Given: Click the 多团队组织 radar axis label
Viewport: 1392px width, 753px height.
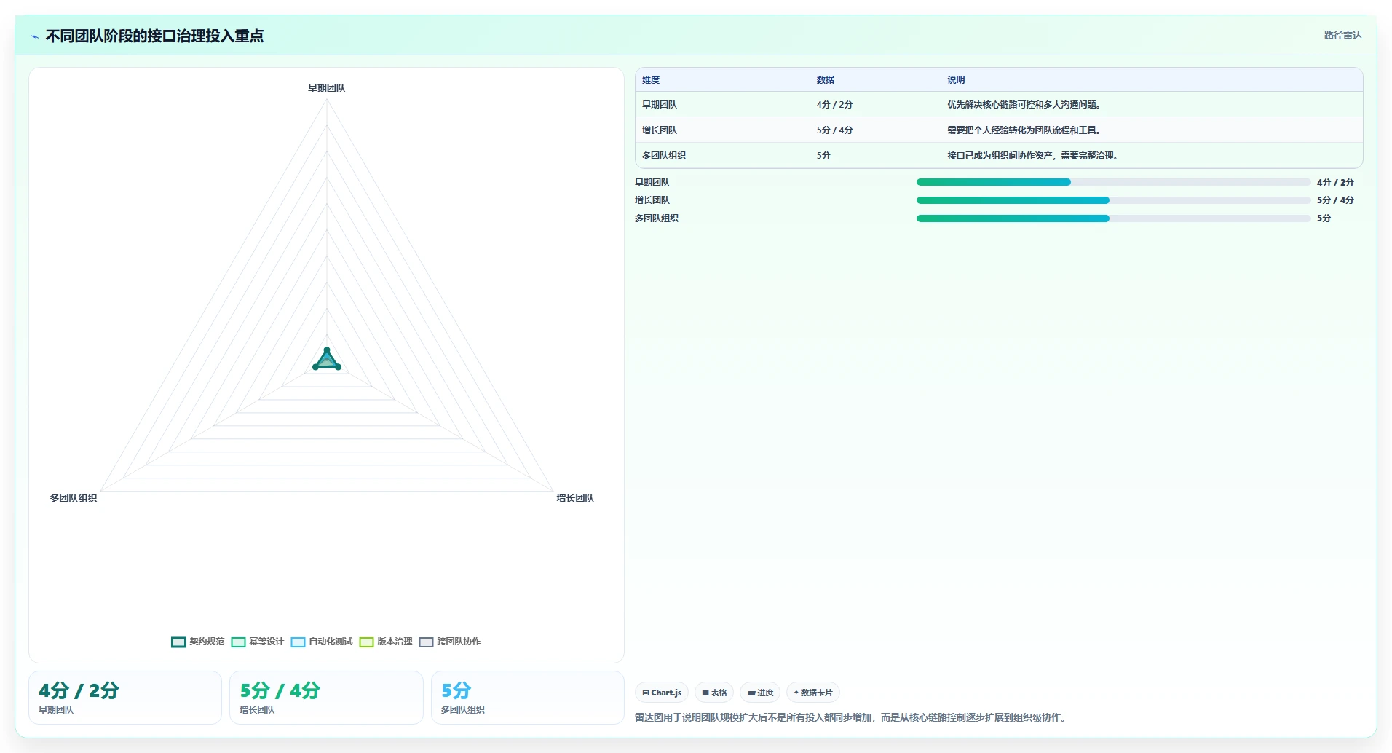Looking at the screenshot, I should click(73, 498).
